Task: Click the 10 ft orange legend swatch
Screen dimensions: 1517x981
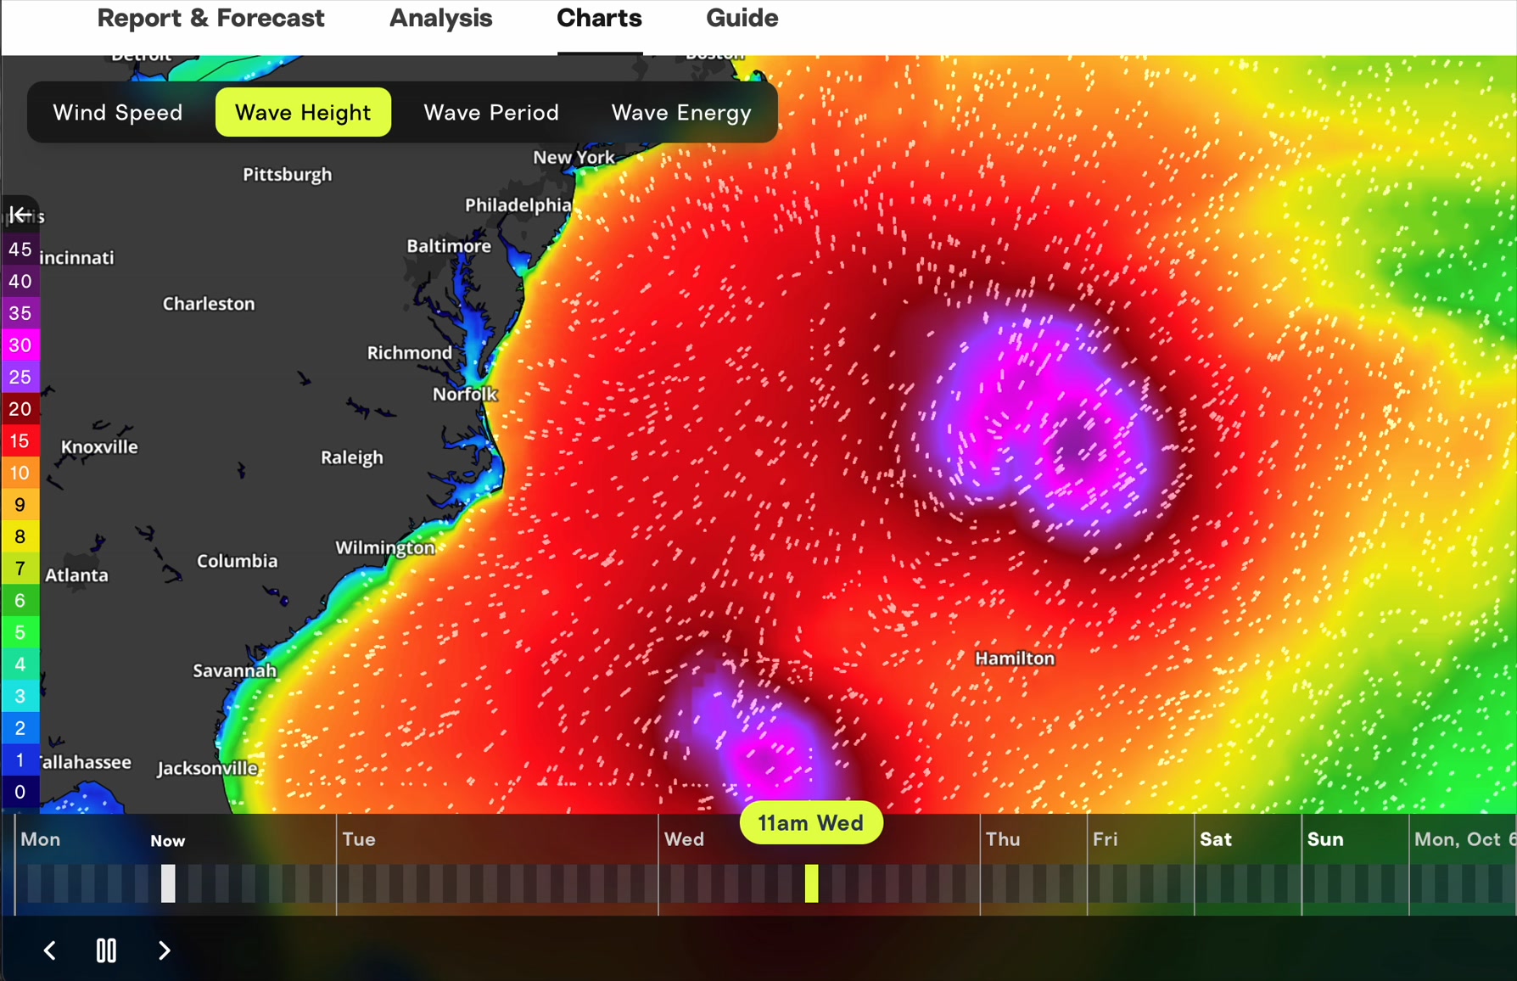Action: [x=20, y=473]
